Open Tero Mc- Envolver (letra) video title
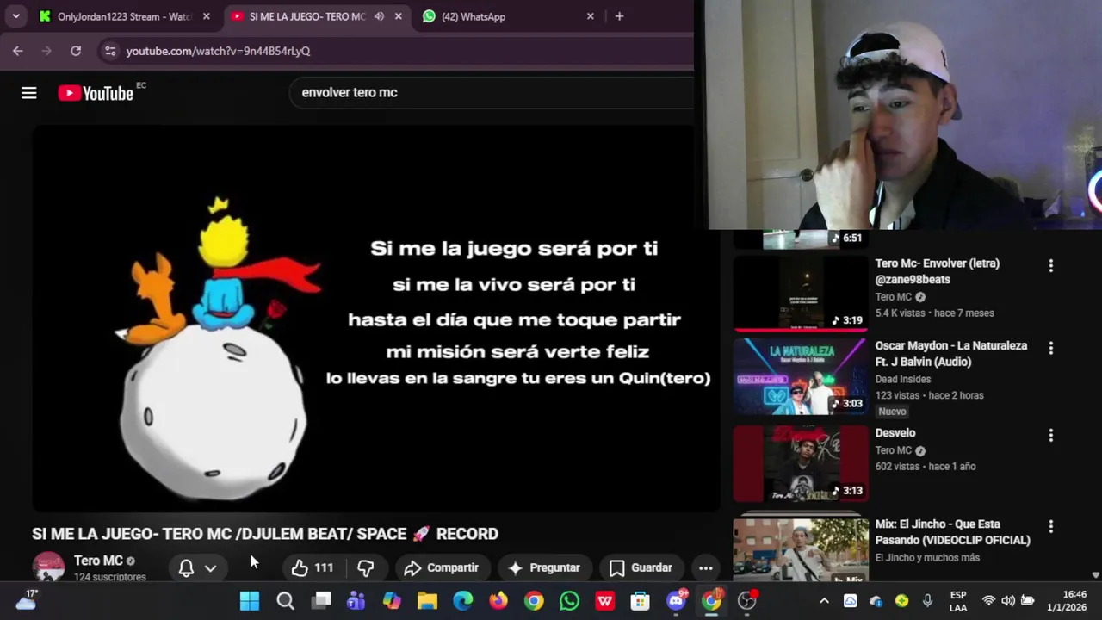Screen dimensions: 1102x620 click(x=938, y=271)
